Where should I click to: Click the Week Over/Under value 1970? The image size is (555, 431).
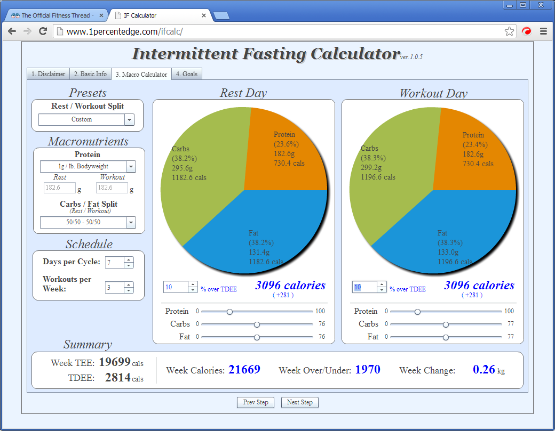pos(368,370)
